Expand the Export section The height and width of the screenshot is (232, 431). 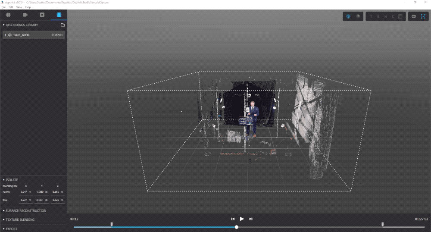point(11,229)
